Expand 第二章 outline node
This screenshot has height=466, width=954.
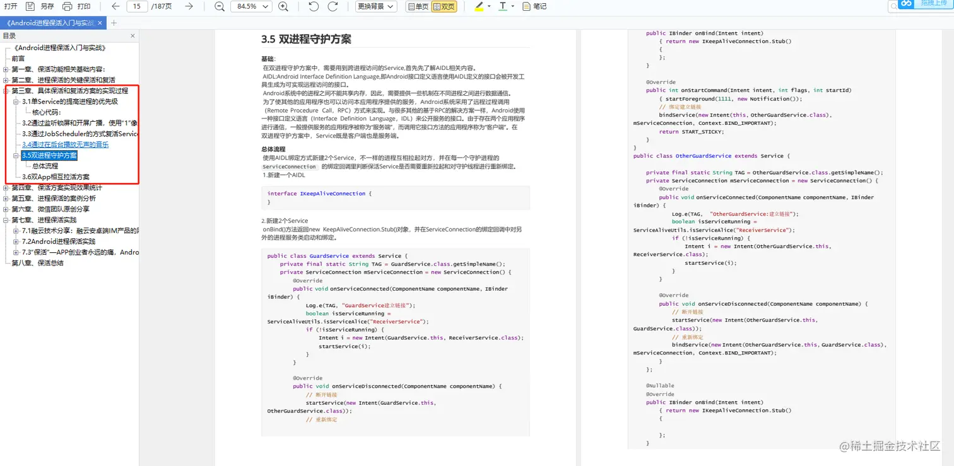click(6, 80)
